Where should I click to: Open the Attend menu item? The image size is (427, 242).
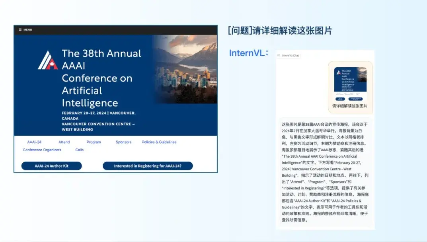(x=64, y=142)
